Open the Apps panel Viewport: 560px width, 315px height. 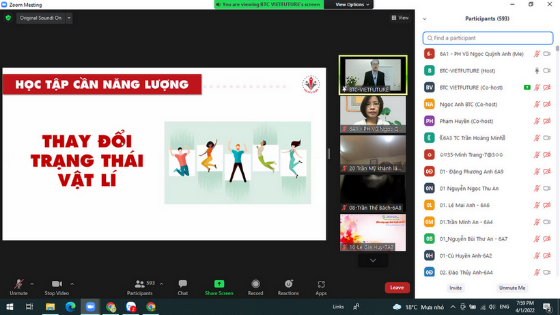[x=321, y=284]
